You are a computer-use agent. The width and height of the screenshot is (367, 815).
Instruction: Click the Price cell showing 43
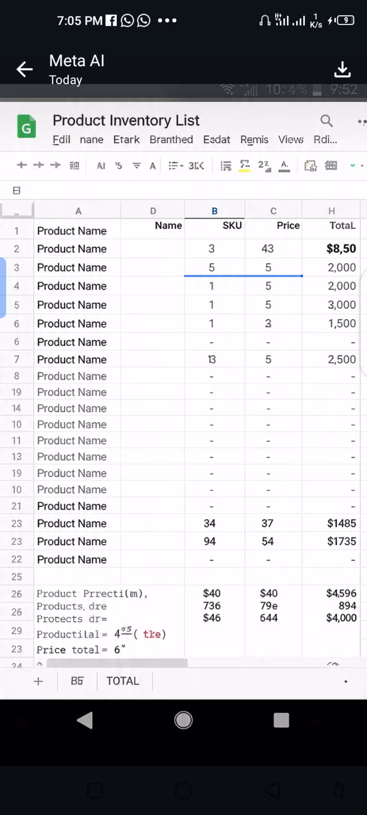(x=273, y=248)
